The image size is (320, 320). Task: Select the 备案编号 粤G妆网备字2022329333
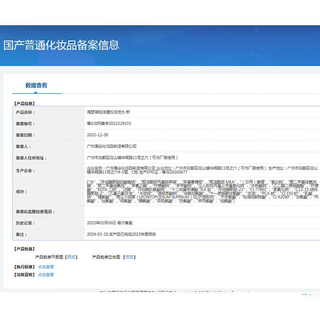pyautogui.click(x=108, y=124)
